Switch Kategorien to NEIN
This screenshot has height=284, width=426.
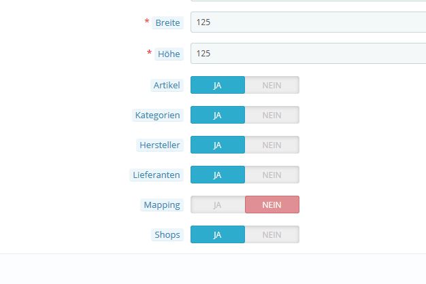(x=272, y=115)
